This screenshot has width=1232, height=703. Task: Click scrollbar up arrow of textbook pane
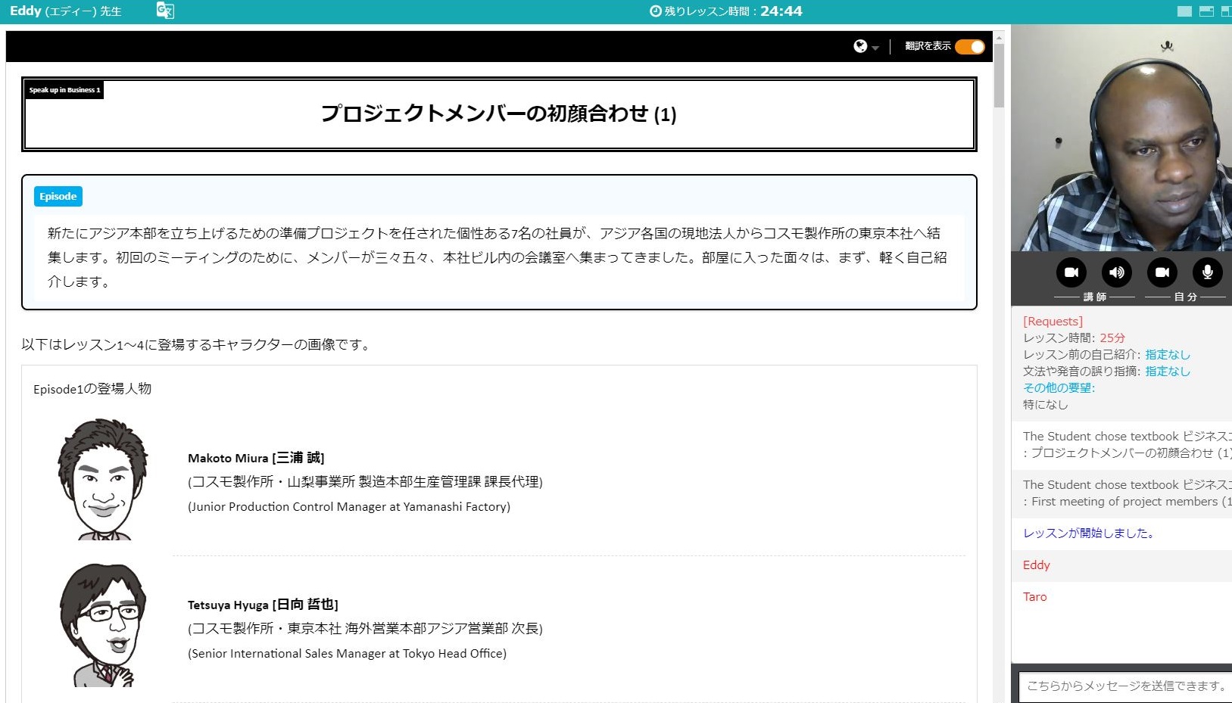[x=999, y=36]
